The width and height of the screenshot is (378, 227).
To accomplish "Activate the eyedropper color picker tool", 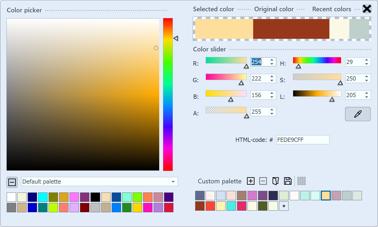I will click(x=358, y=114).
